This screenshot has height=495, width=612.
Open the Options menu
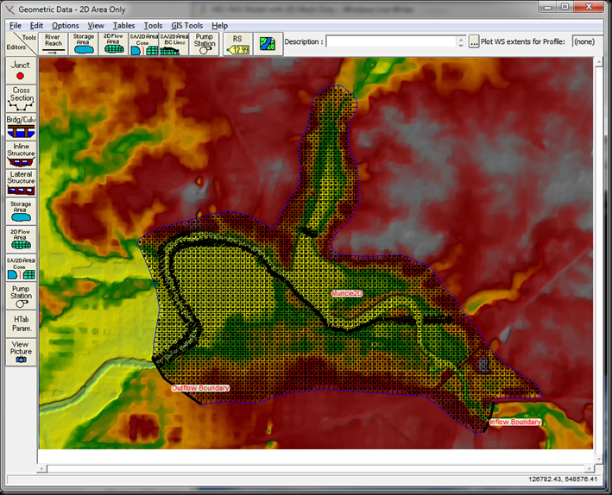65,26
